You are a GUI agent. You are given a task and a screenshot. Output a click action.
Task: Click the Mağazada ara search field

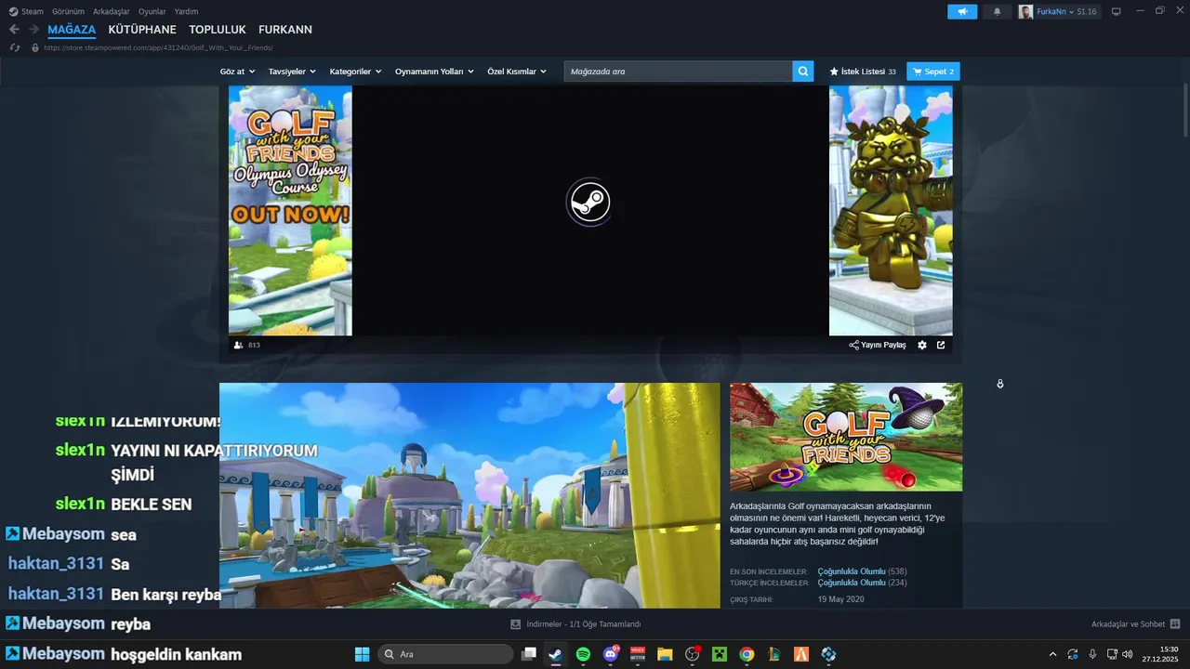(678, 71)
